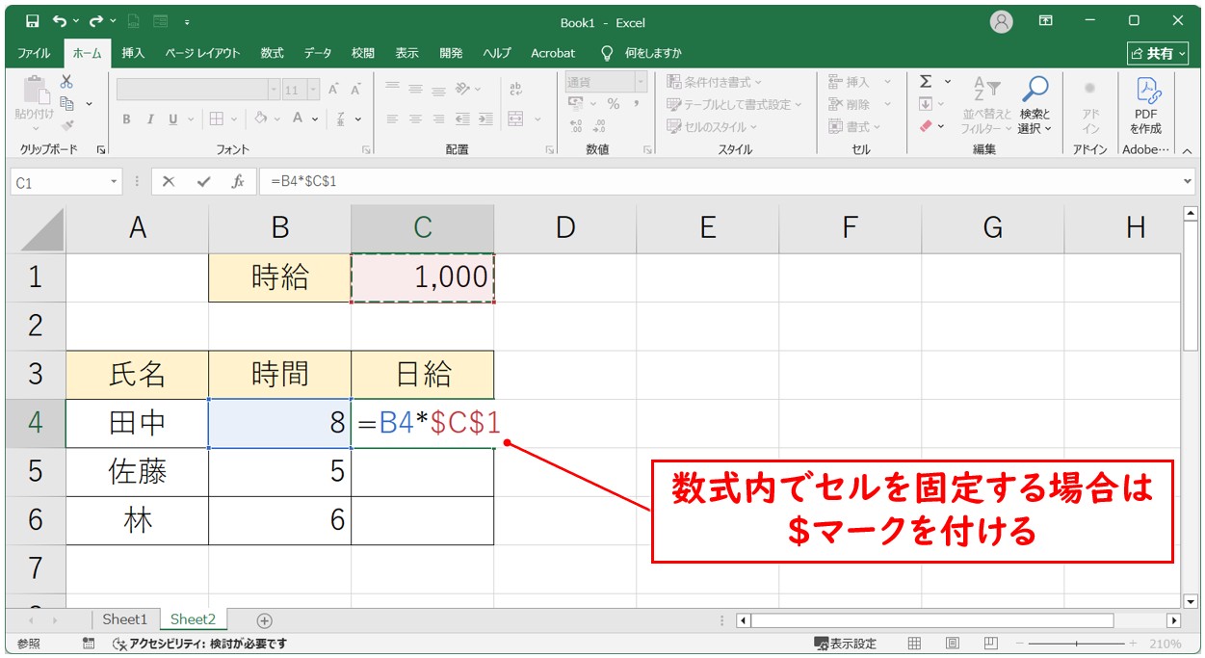Toggle Underline formatting
This screenshot has height=658, width=1205.
[x=174, y=118]
